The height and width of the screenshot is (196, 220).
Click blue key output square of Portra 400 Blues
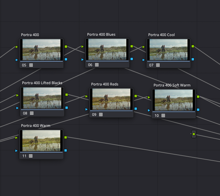click(132, 59)
